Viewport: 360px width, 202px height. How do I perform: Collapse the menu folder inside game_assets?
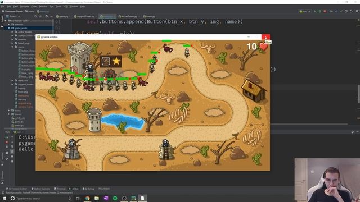coord(12,47)
